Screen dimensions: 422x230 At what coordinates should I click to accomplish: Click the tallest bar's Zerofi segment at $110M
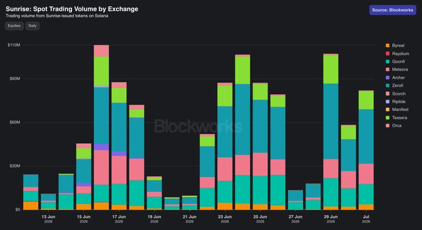101,116
